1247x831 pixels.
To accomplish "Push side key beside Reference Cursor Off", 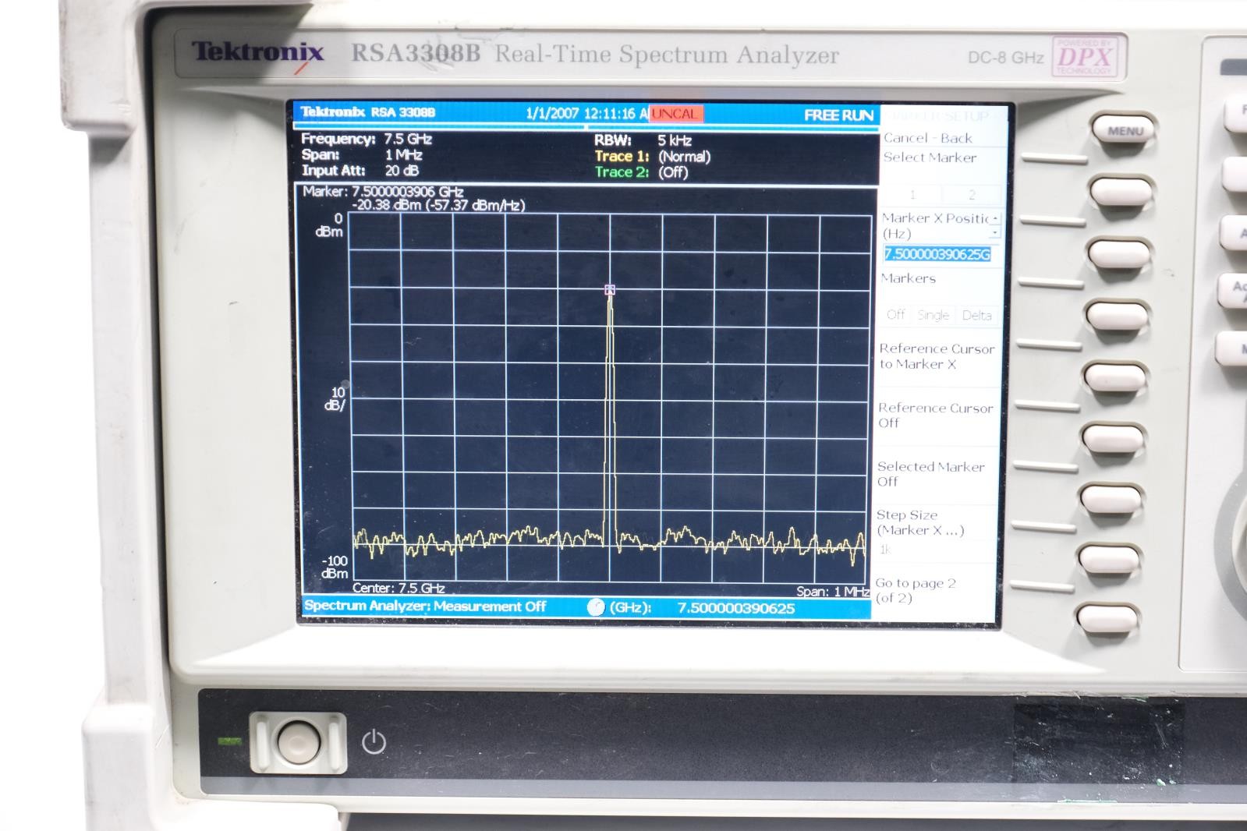I will 1114,437.
